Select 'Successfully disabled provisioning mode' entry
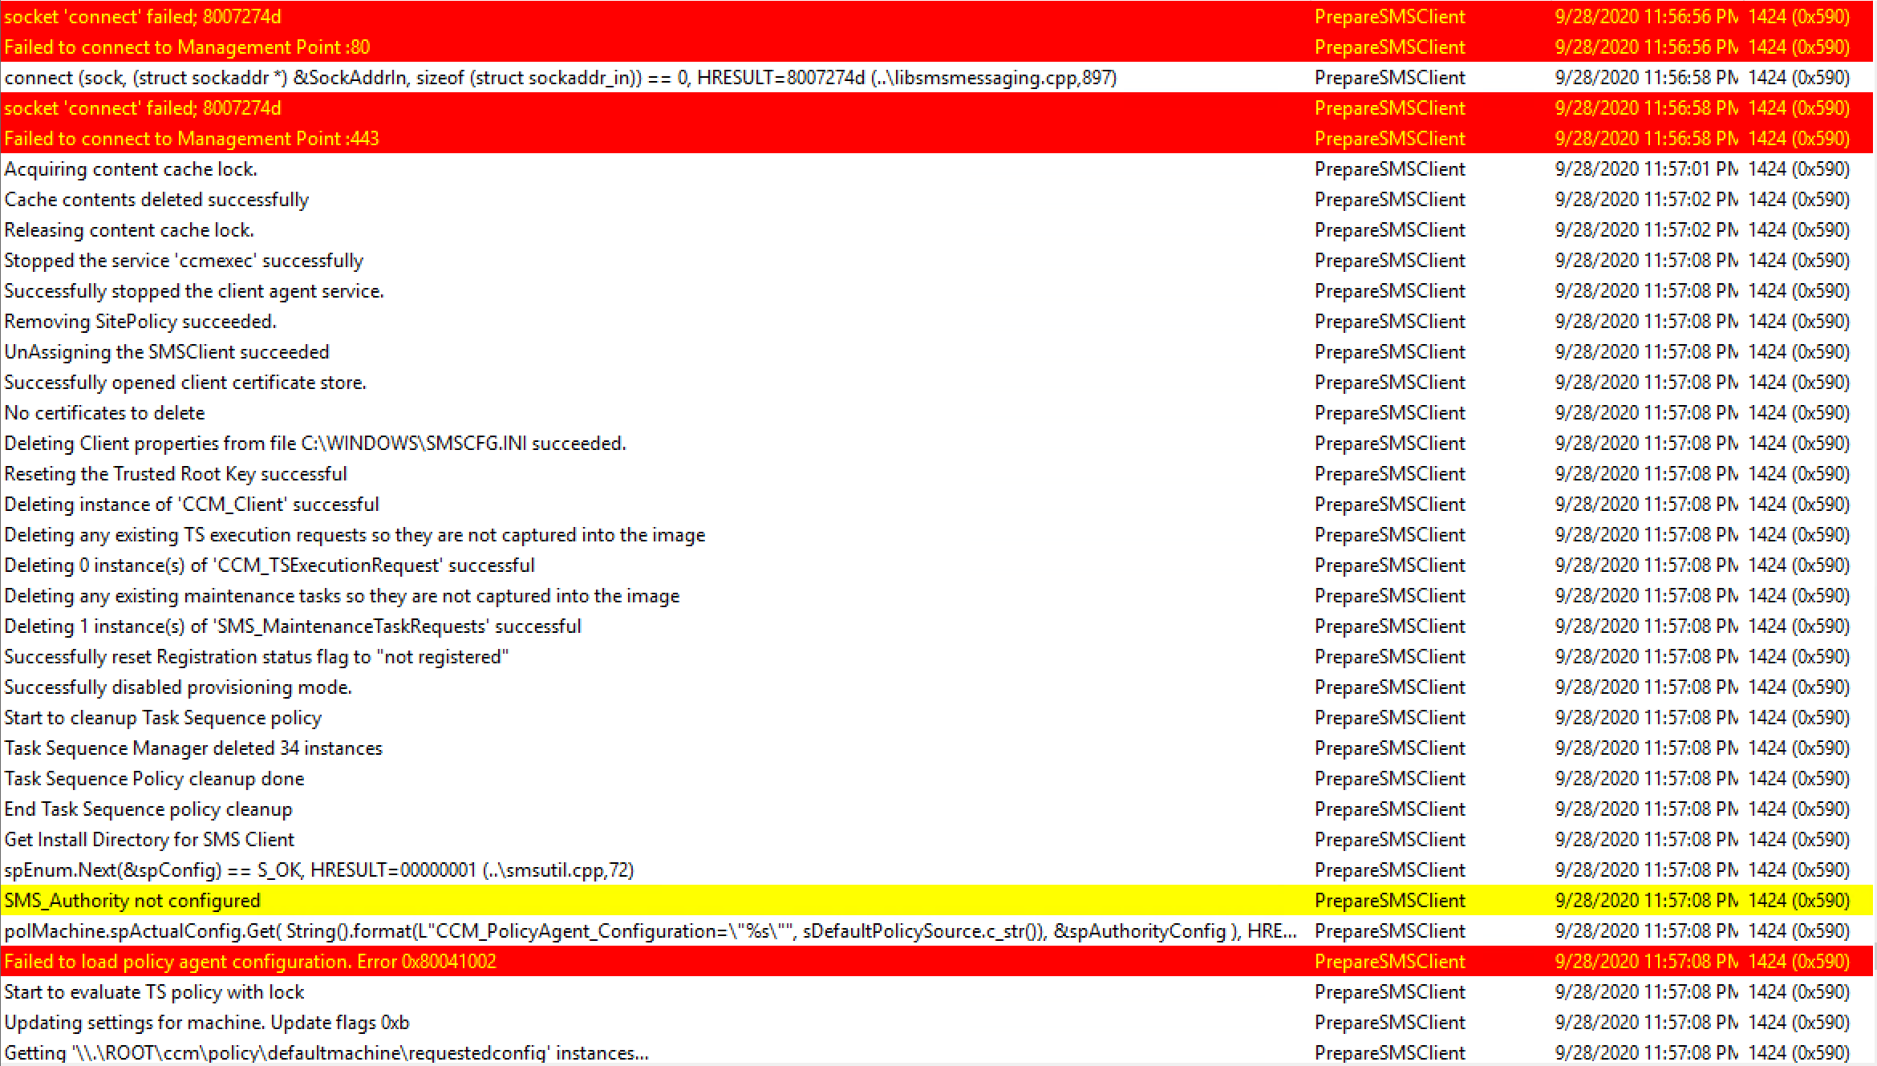Viewport: 1877px width, 1066px height. click(x=178, y=687)
